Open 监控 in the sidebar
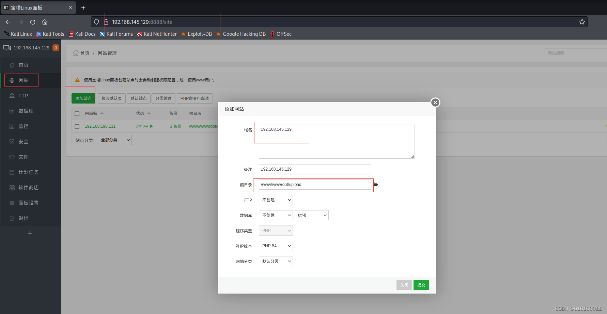 click(x=31, y=126)
